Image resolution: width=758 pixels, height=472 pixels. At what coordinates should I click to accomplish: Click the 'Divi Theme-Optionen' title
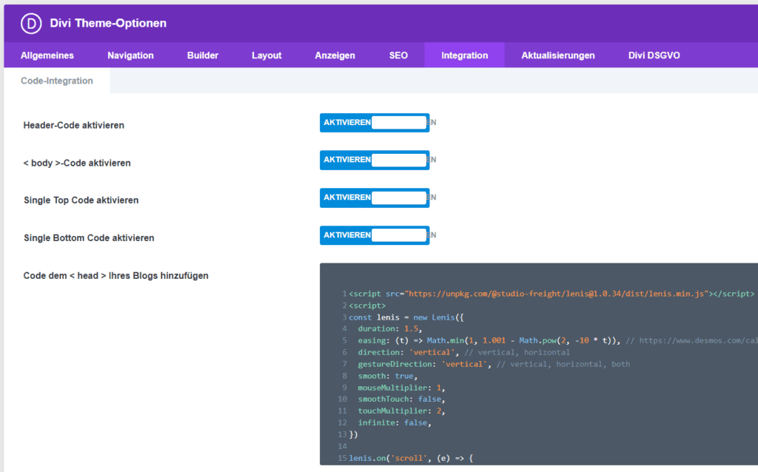[108, 23]
